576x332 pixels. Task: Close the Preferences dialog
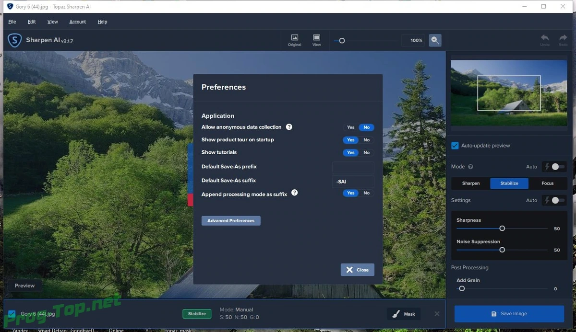(358, 270)
